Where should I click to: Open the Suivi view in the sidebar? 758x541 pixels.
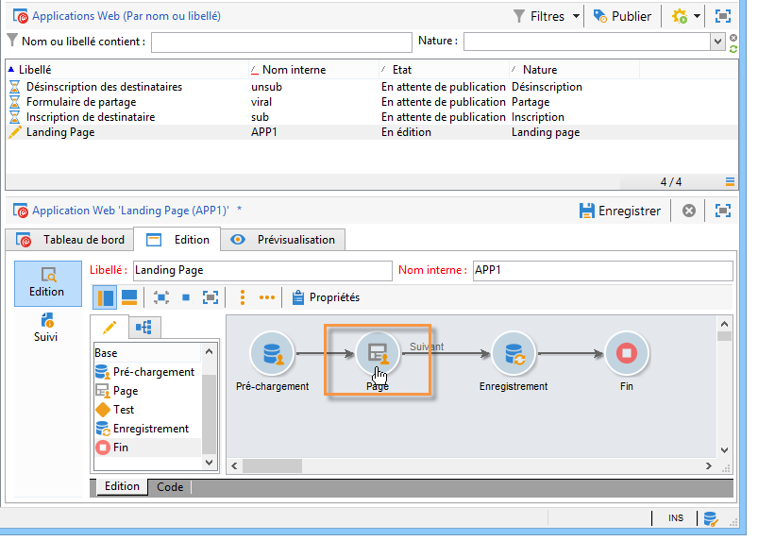45,327
